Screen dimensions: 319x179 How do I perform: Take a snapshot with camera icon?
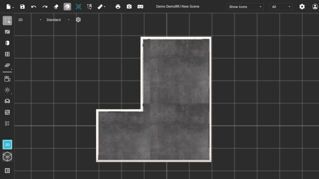(x=129, y=7)
